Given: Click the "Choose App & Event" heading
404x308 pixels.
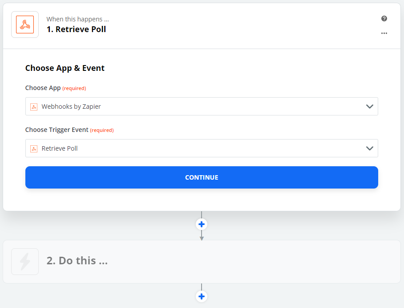Looking at the screenshot, I should point(65,68).
